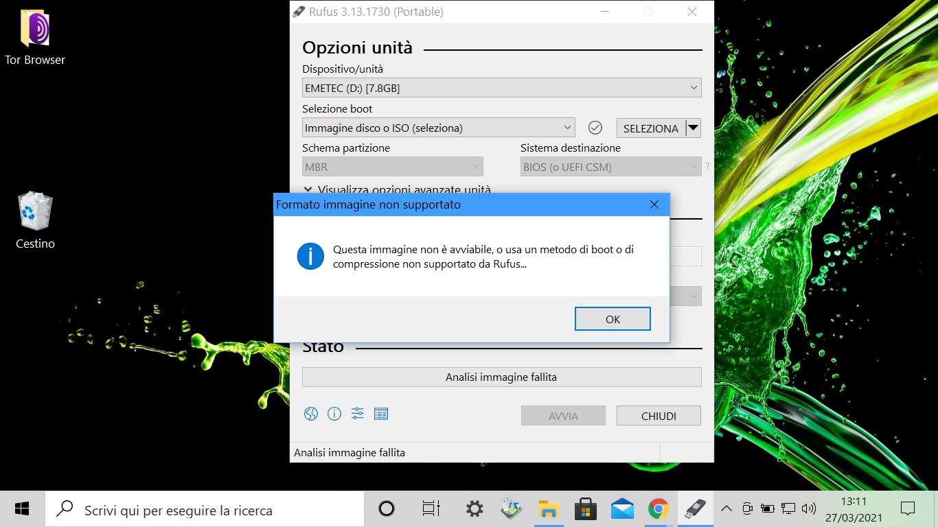Click the SELEZIONA button
Image resolution: width=938 pixels, height=527 pixels.
click(x=651, y=128)
